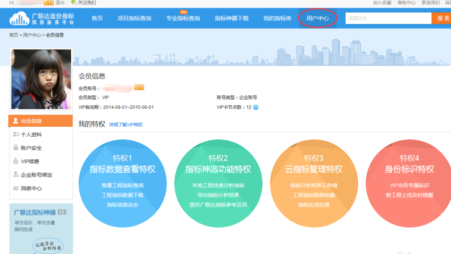451x254 pixels.
Task: Click the 会员信息 page heading
Action: (x=92, y=76)
